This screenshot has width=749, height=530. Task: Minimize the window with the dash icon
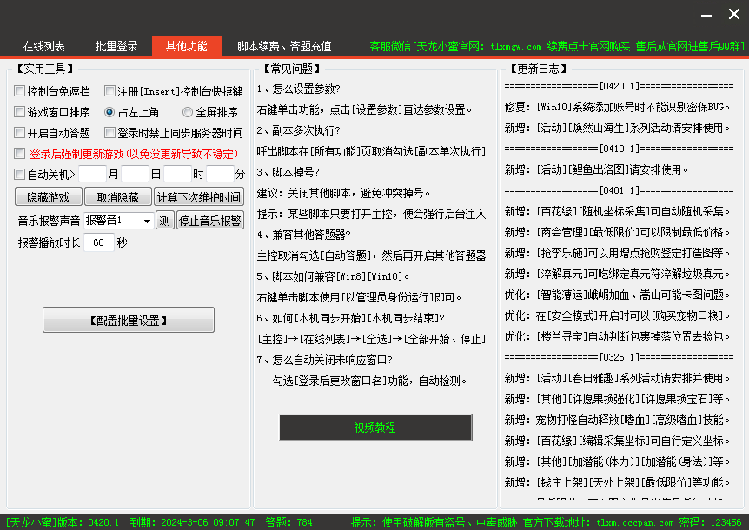tap(706, 15)
